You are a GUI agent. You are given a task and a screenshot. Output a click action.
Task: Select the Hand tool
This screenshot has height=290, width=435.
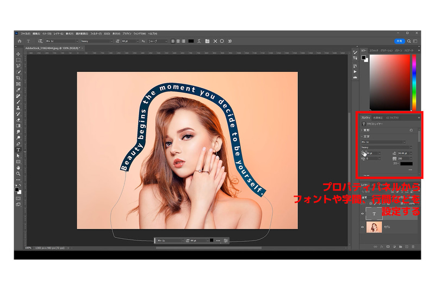(18, 168)
